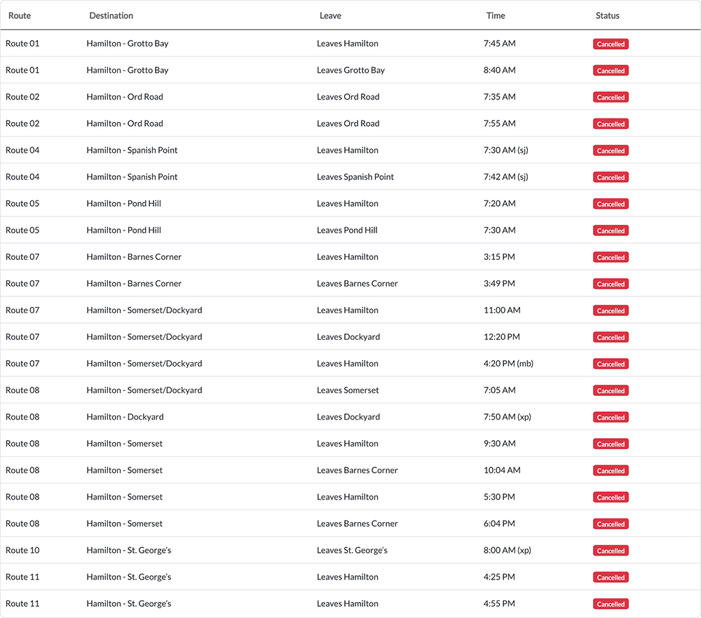The height and width of the screenshot is (618, 701).
Task: Click the 4:20 PM (mb) time cell
Action: click(508, 363)
